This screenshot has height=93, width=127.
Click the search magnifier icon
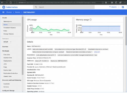coord(36,7)
